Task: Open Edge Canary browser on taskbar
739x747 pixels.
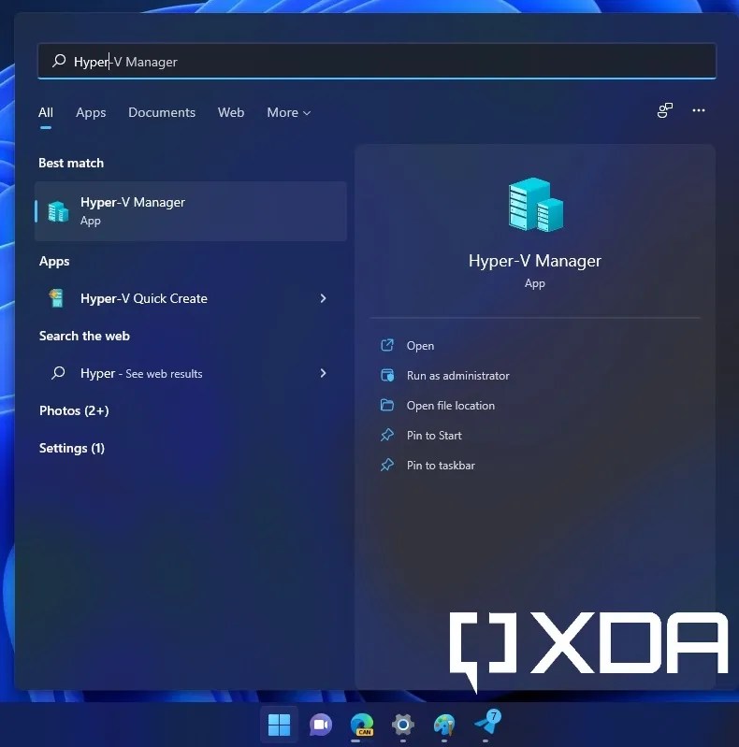Action: tap(362, 725)
